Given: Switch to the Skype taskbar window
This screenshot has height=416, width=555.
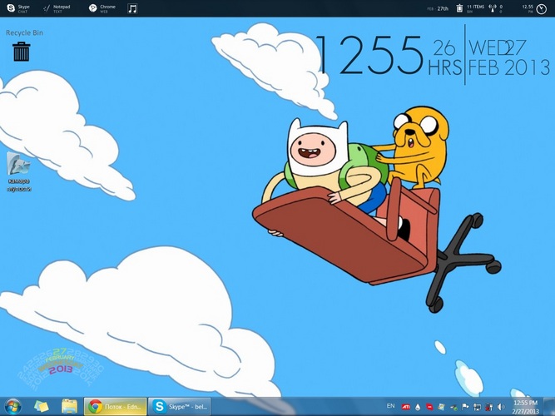Looking at the screenshot, I should pos(180,407).
